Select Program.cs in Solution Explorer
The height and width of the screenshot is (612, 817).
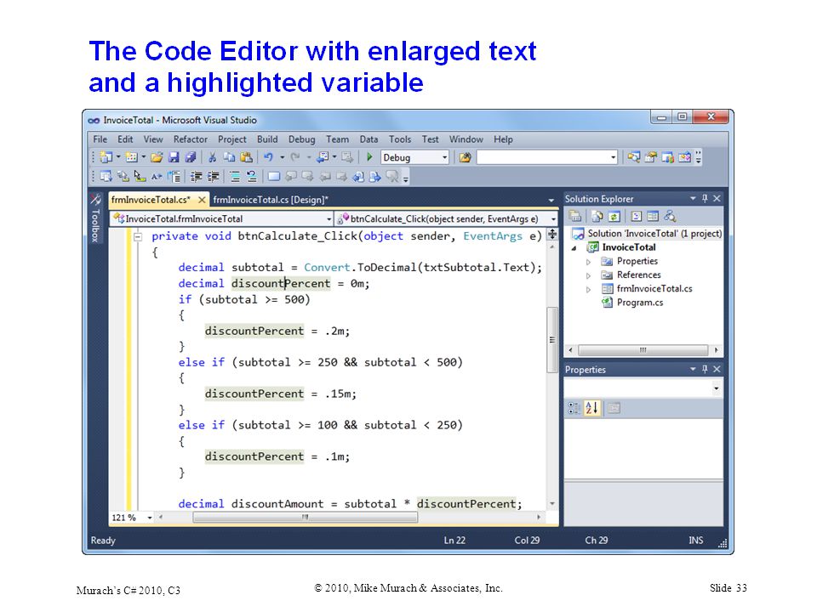(x=639, y=303)
